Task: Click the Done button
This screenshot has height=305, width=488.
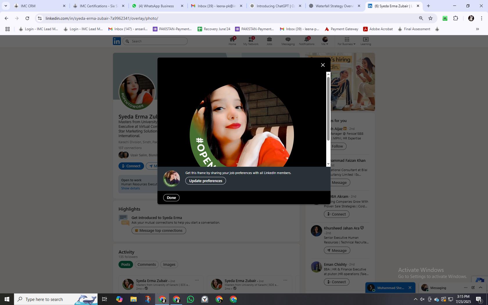Action: click(x=171, y=198)
